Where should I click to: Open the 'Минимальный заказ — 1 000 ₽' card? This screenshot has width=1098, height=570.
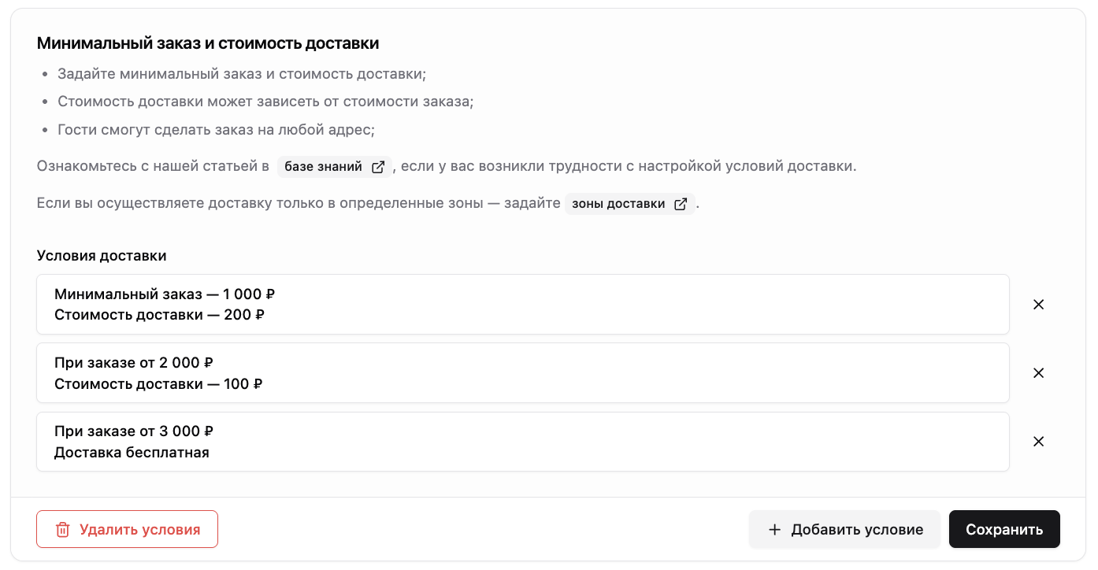[523, 305]
